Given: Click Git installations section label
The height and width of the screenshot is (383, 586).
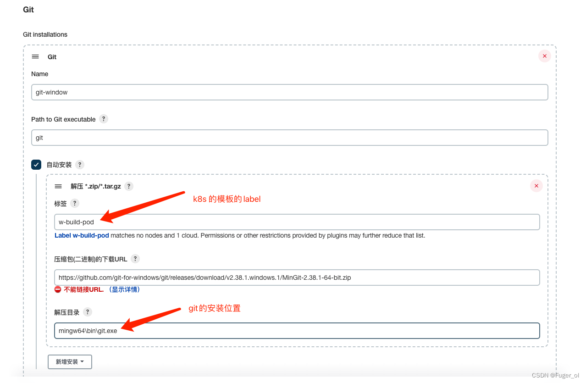Looking at the screenshot, I should click(x=45, y=34).
